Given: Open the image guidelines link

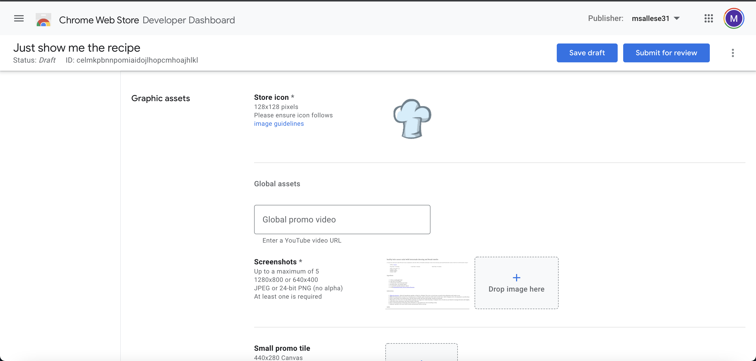Looking at the screenshot, I should [279, 123].
